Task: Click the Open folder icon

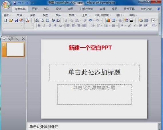Action: point(11,20)
